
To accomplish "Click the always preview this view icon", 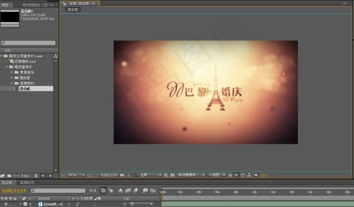I will (63, 175).
